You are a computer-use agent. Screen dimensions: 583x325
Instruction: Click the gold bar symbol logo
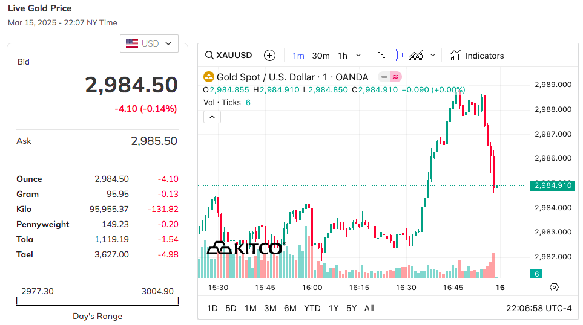point(209,77)
